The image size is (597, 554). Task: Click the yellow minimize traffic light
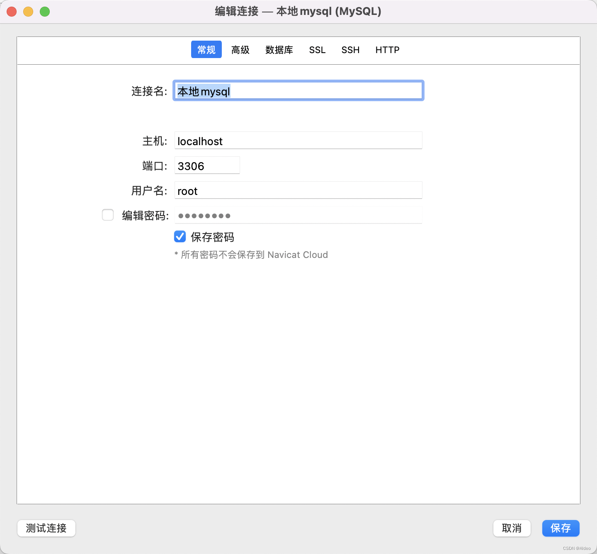[x=28, y=11]
